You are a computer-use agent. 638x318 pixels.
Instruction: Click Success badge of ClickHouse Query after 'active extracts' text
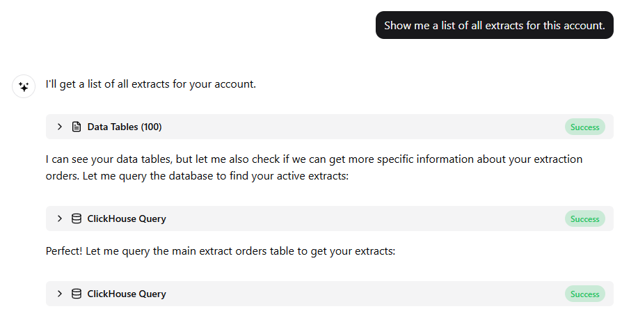click(584, 219)
